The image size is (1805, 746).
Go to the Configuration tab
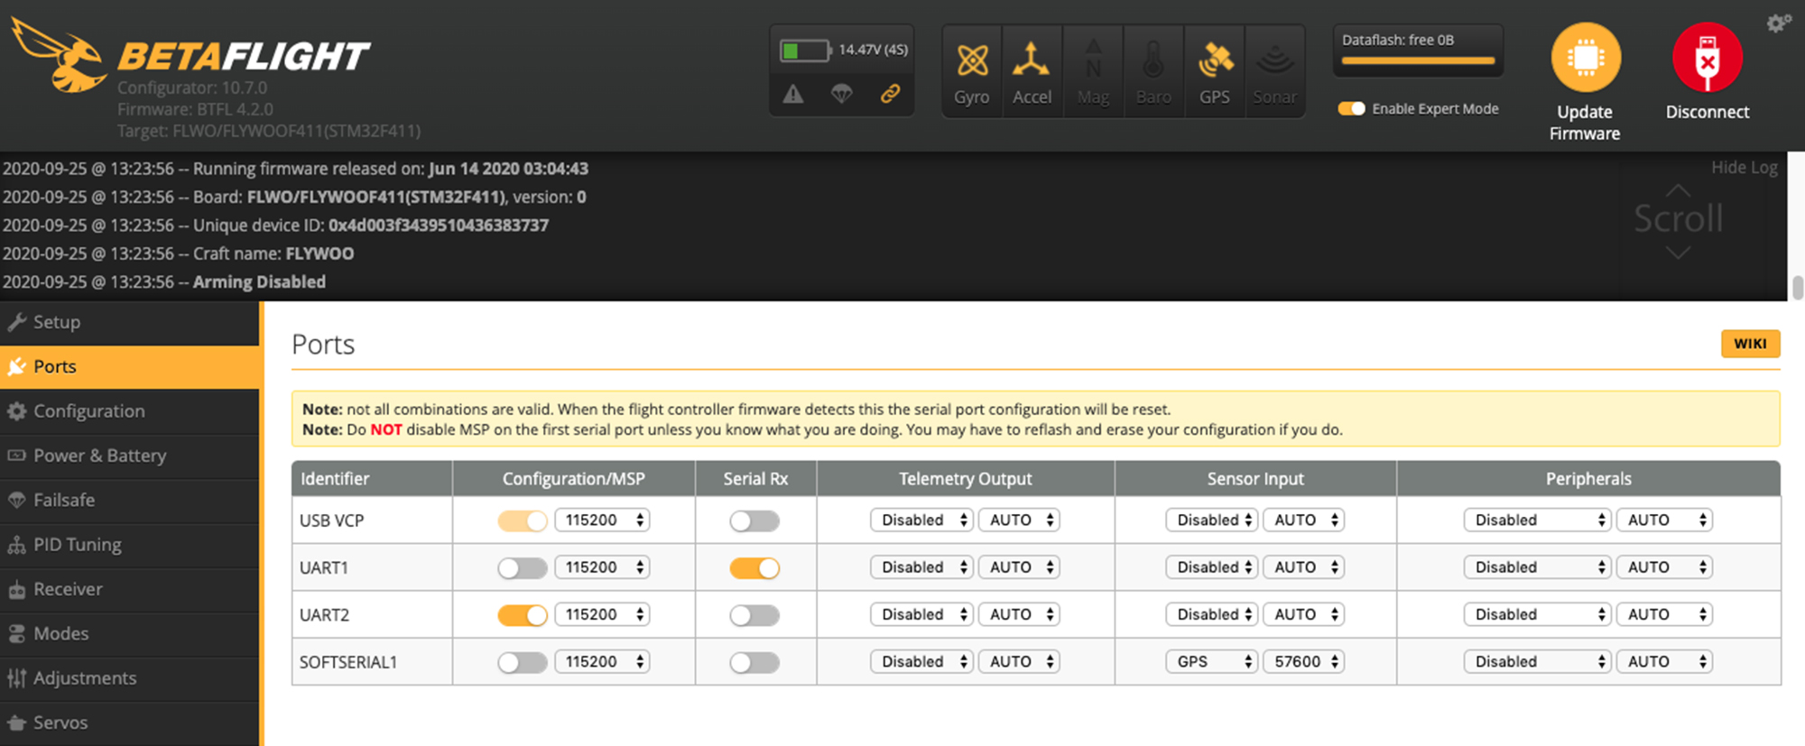pos(130,411)
